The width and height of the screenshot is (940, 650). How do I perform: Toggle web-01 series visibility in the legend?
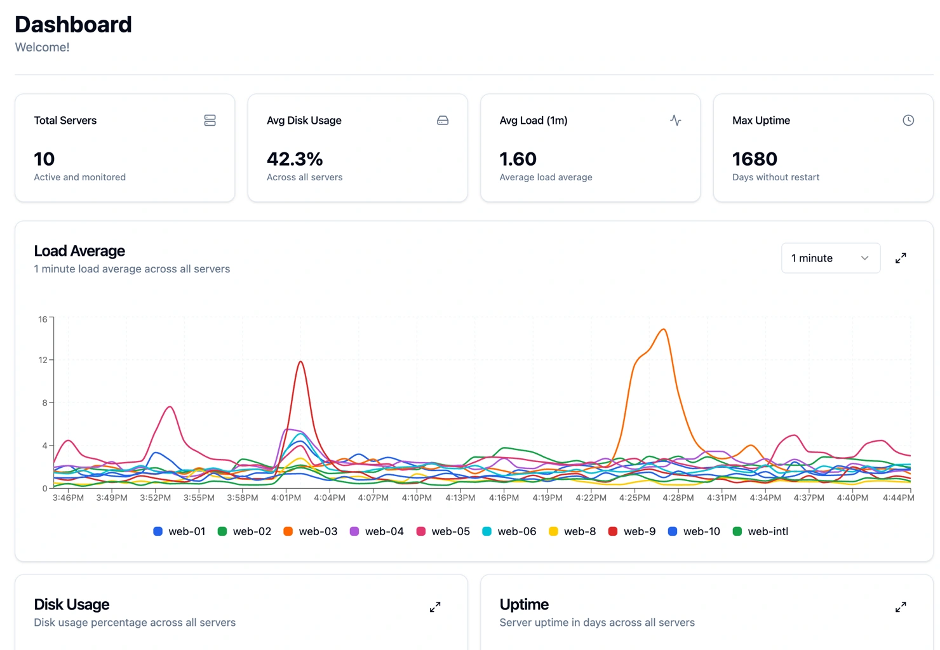pyautogui.click(x=158, y=531)
